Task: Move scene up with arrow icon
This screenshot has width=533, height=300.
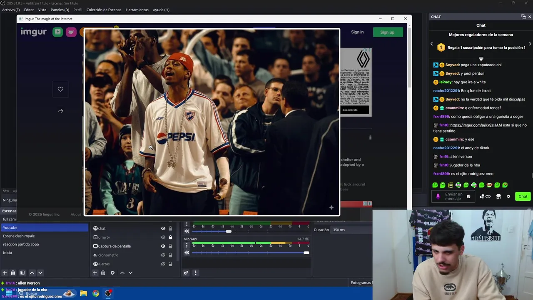Action: 32,273
